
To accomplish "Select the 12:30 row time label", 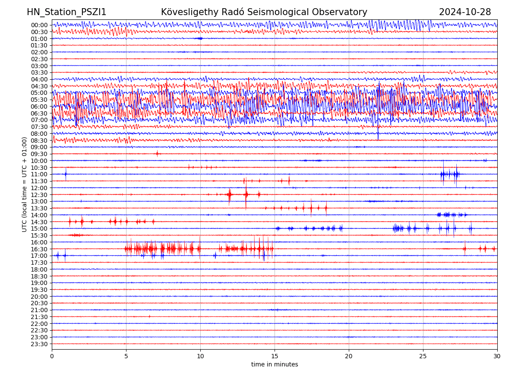I will click(39, 195).
